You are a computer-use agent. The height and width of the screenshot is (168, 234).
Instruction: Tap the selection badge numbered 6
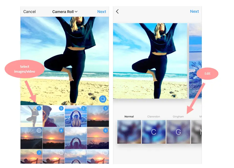[x=105, y=130]
